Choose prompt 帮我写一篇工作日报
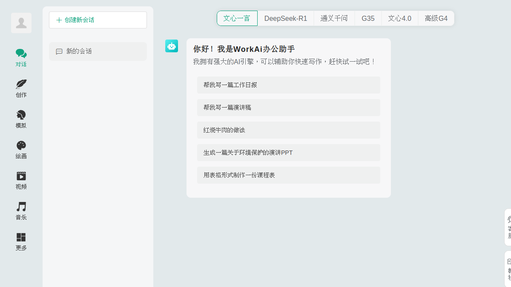The width and height of the screenshot is (511, 287). 289,85
